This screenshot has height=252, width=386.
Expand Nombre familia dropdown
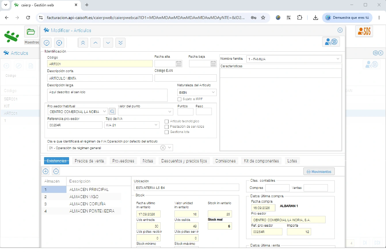click(338, 59)
